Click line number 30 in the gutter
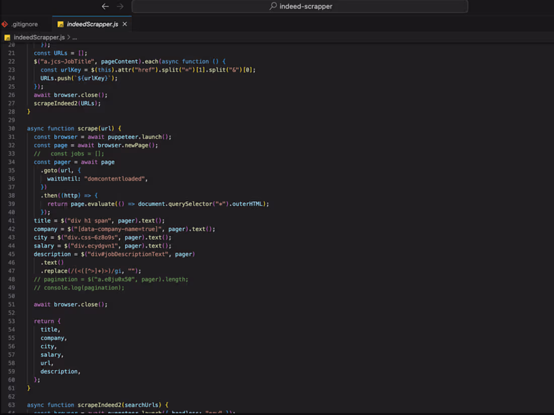The width and height of the screenshot is (554, 415). click(x=11, y=128)
